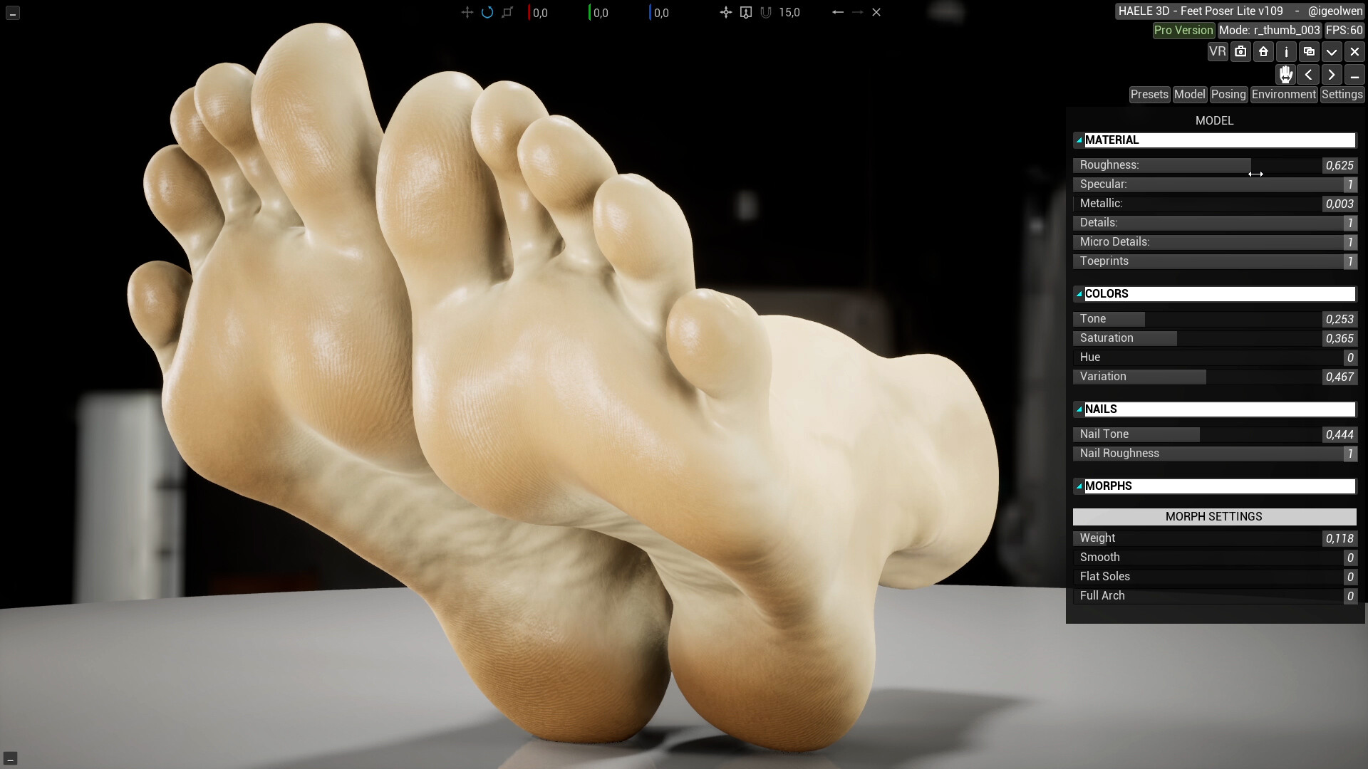1368x769 pixels.
Task: Open the Environment tab
Action: coord(1283,94)
